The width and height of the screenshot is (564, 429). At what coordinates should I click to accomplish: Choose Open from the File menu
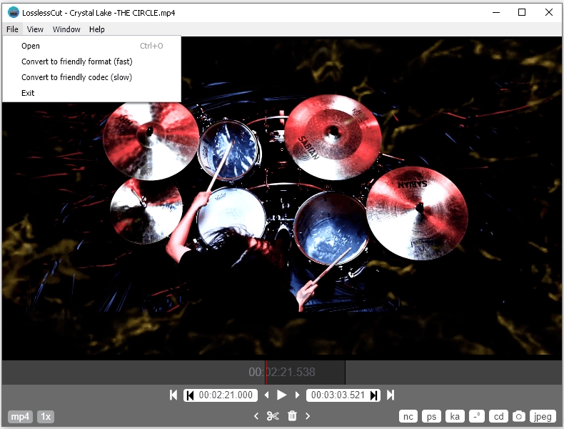[x=91, y=46]
